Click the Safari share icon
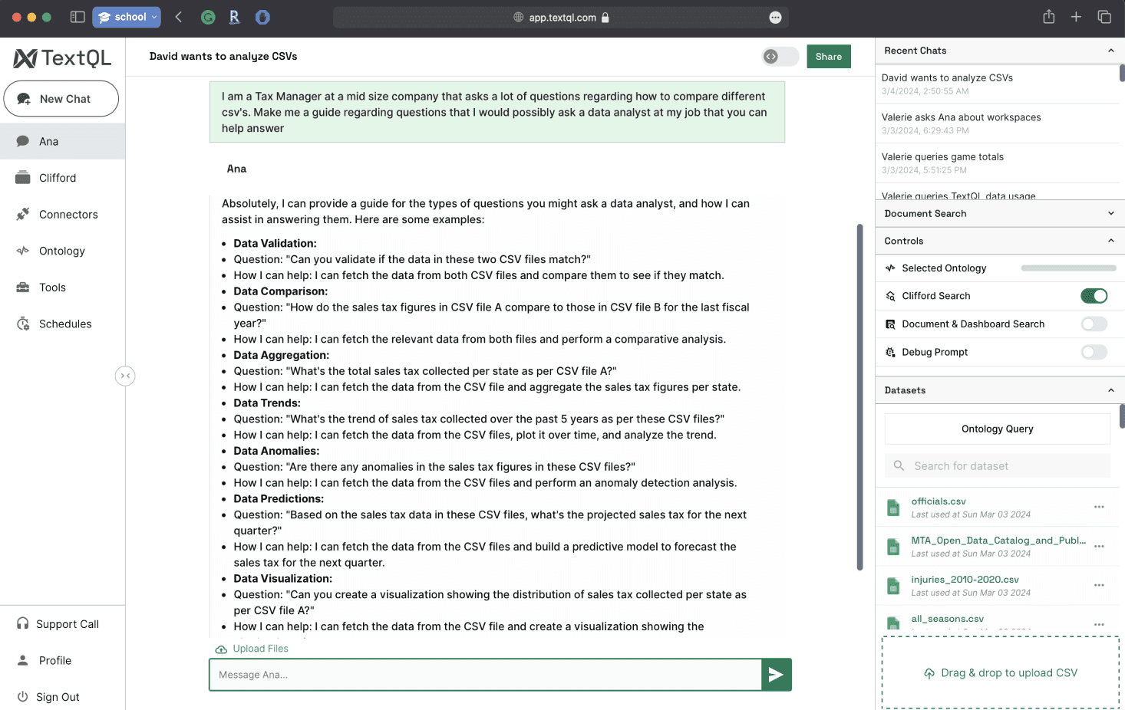This screenshot has width=1125, height=710. point(1048,17)
